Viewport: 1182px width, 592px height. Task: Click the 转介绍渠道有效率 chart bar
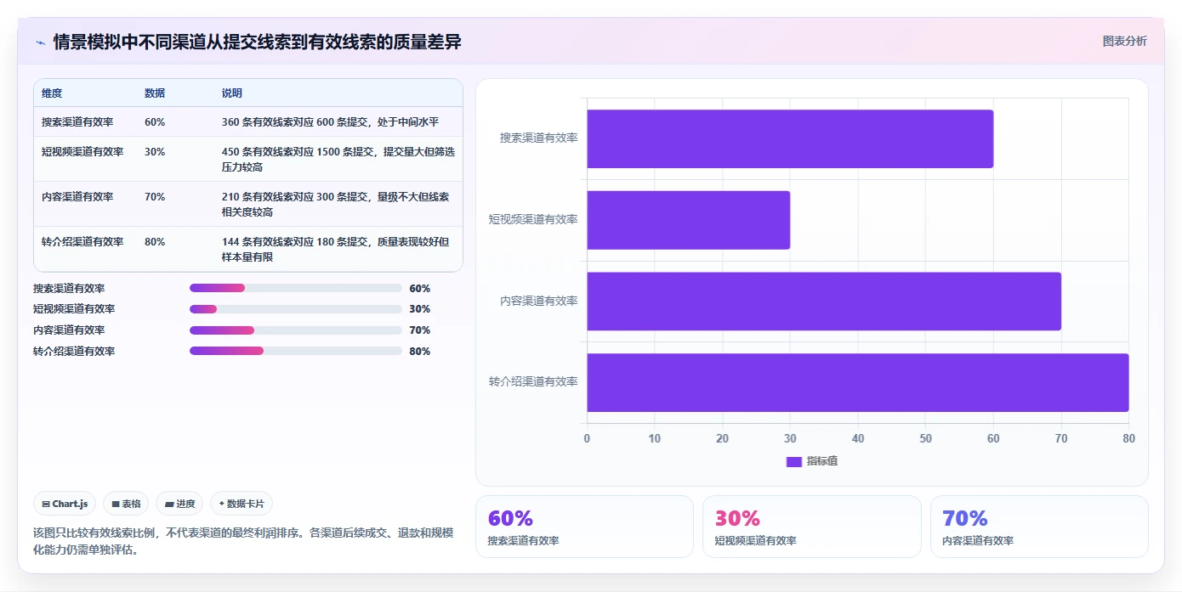click(858, 382)
